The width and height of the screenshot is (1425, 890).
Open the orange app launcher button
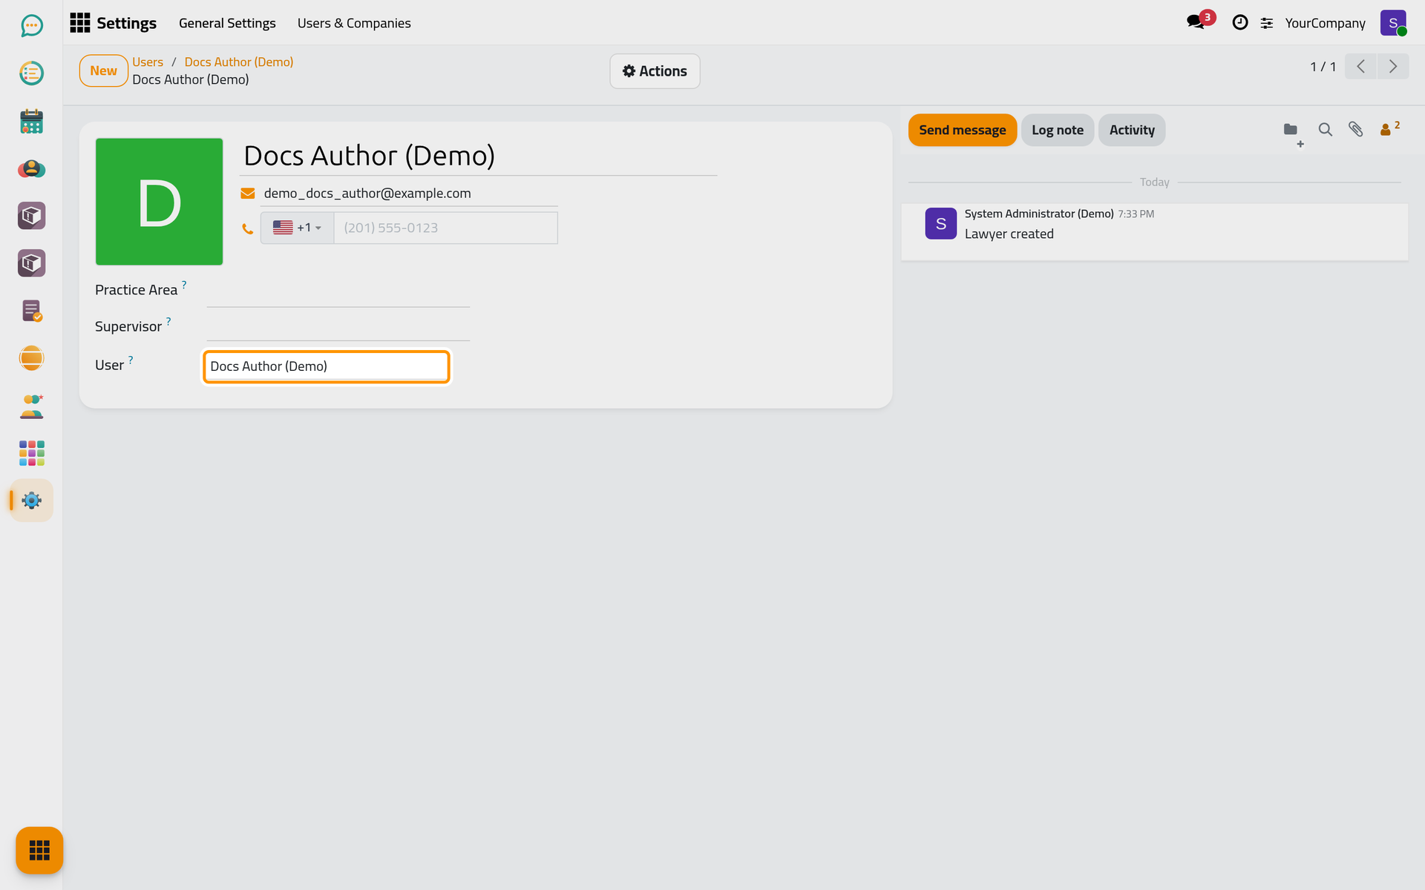coord(39,850)
